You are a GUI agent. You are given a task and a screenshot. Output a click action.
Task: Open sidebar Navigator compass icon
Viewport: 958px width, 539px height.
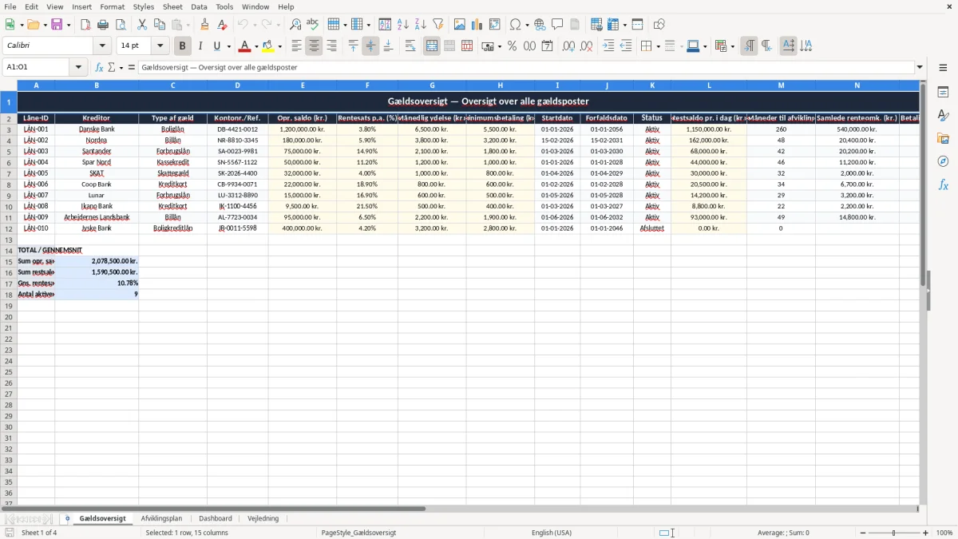(x=943, y=161)
